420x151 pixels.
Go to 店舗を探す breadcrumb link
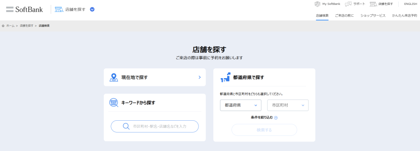point(27,26)
